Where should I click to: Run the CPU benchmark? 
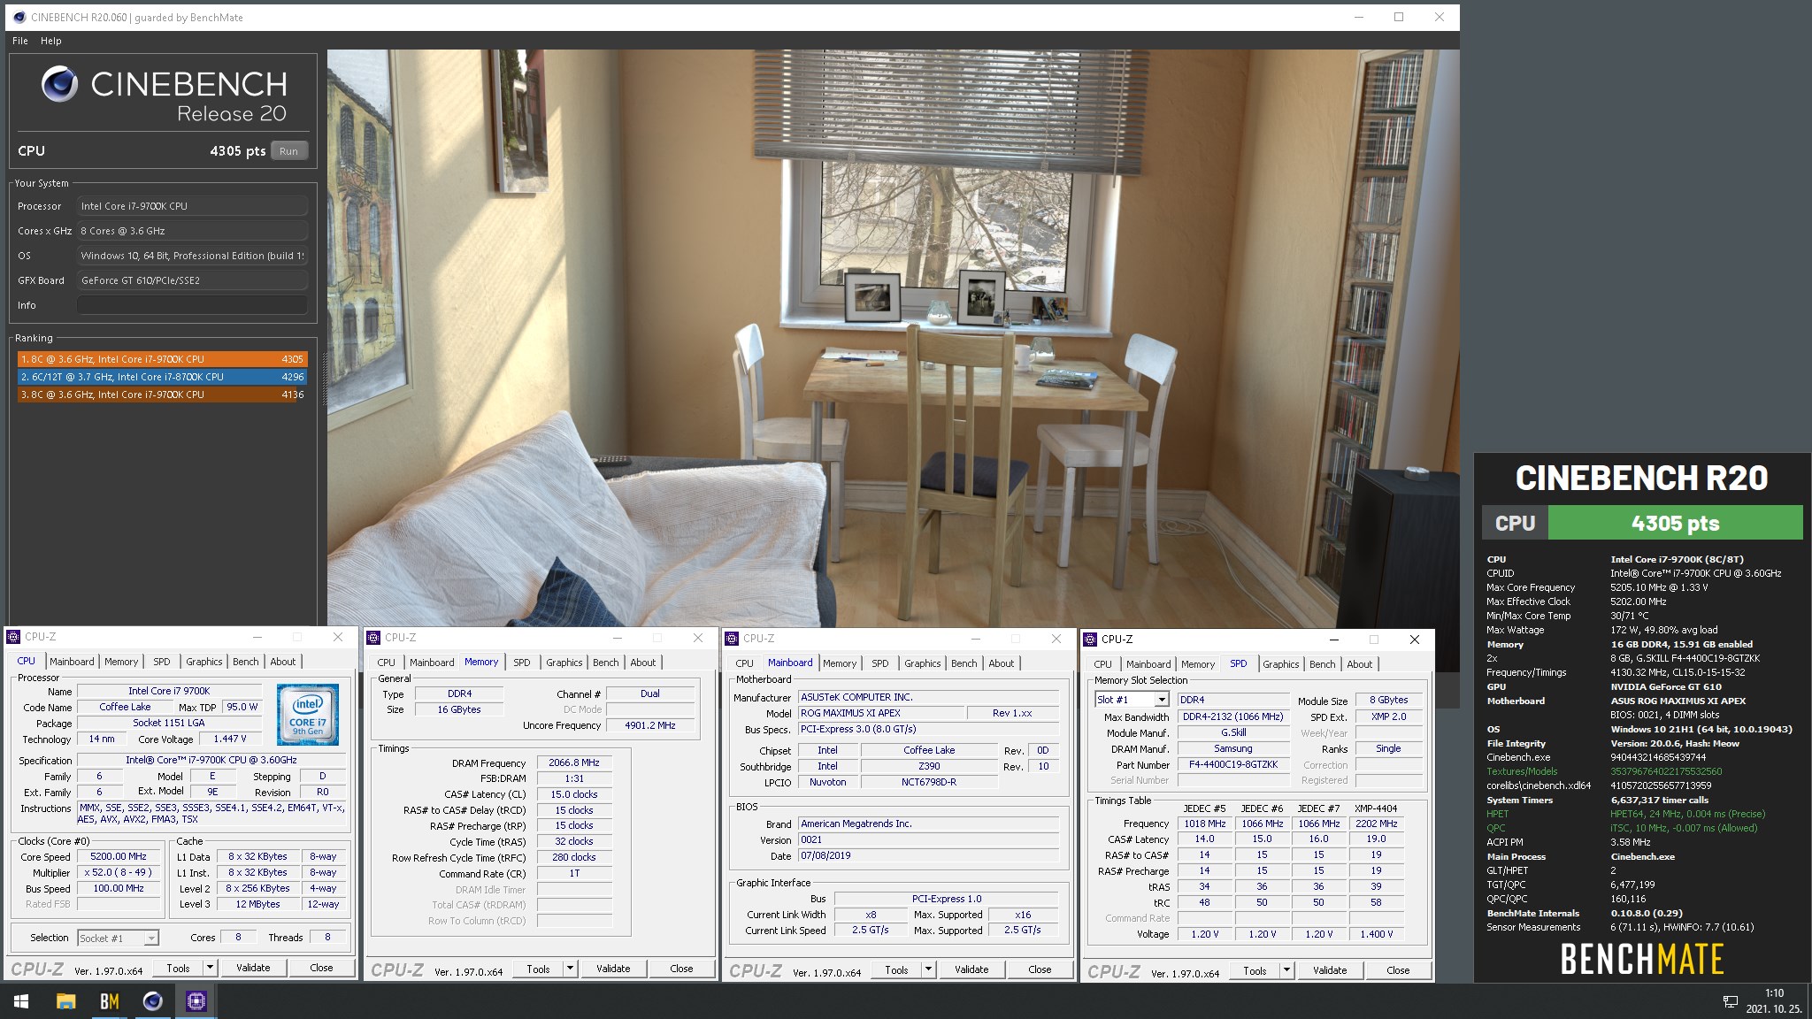(x=289, y=151)
